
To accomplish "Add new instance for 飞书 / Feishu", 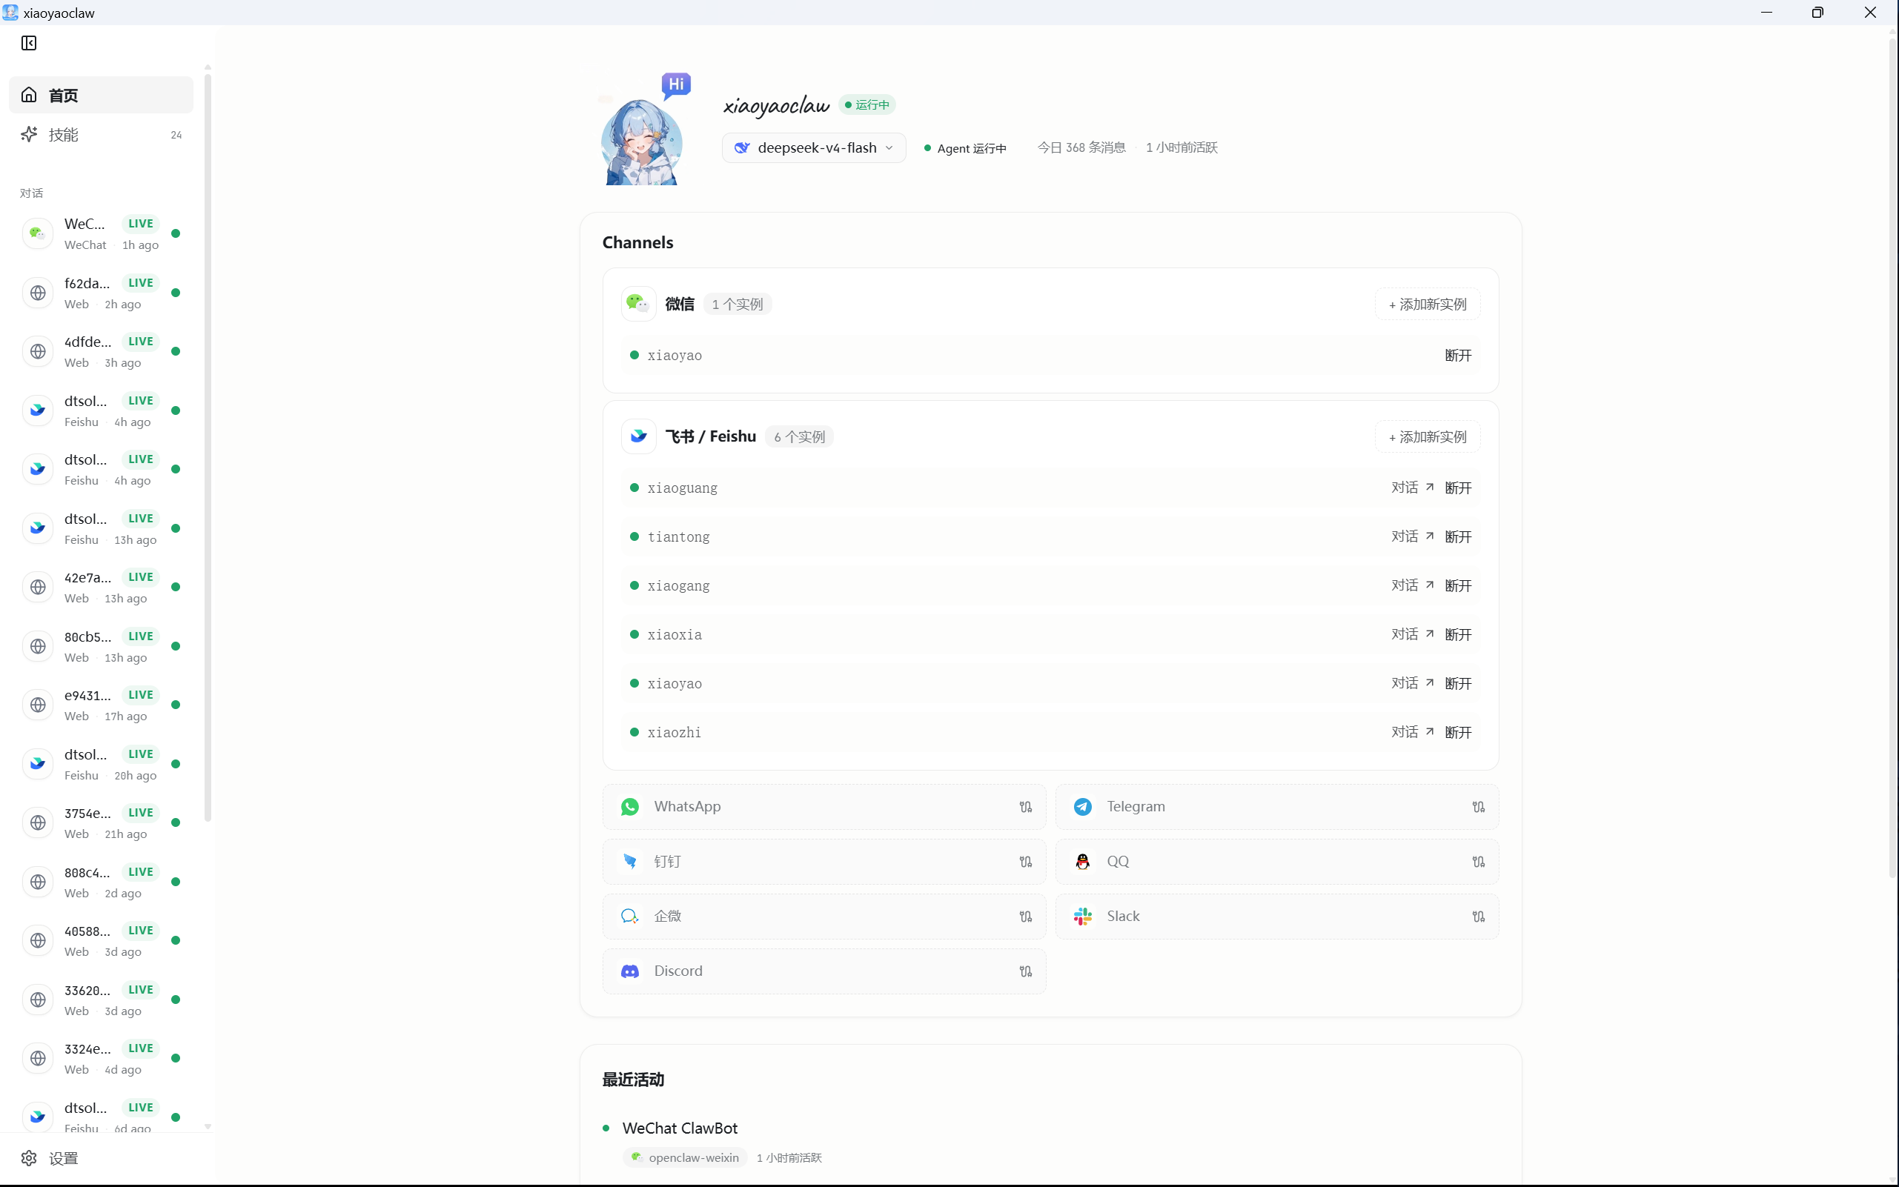I will coord(1427,436).
